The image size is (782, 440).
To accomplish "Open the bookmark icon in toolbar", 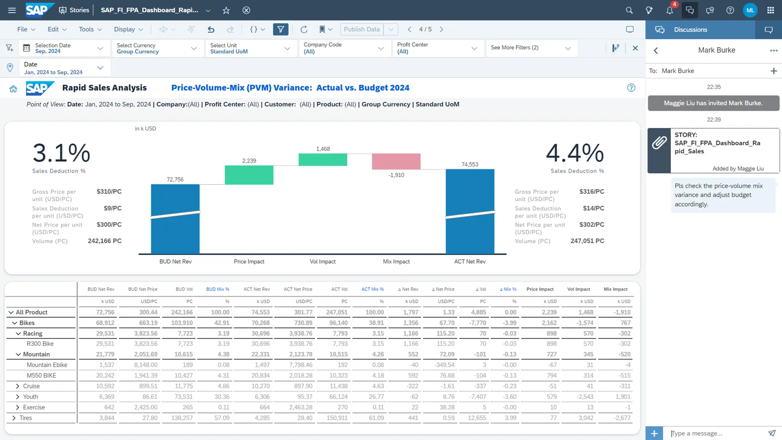I will [x=322, y=29].
